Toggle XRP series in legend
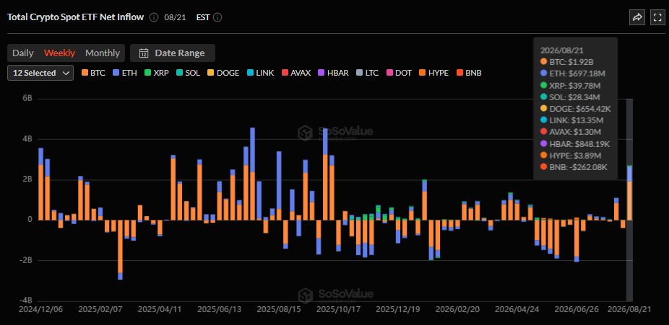Viewport: 669px width, 325px height. click(157, 73)
